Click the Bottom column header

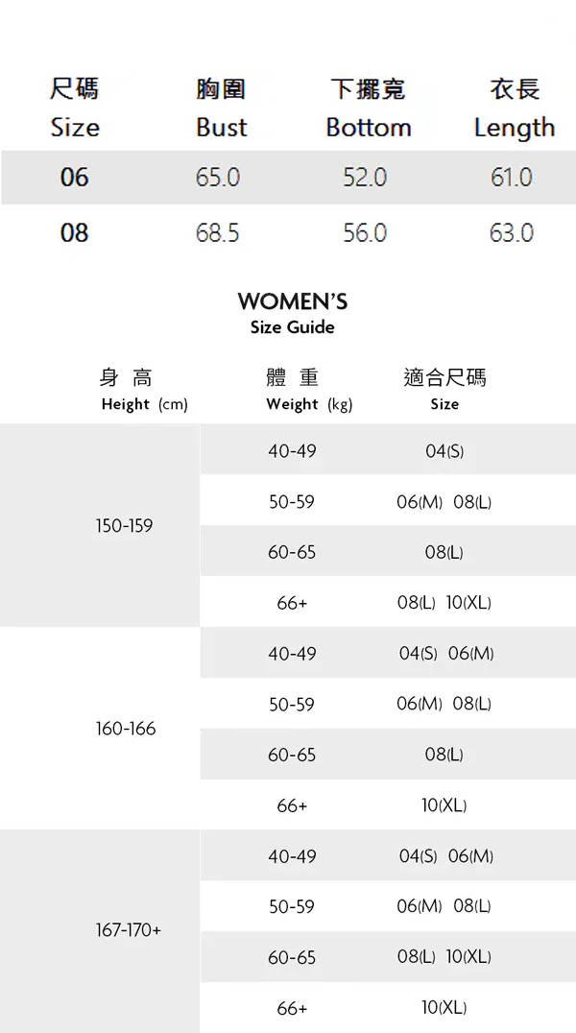tap(368, 108)
